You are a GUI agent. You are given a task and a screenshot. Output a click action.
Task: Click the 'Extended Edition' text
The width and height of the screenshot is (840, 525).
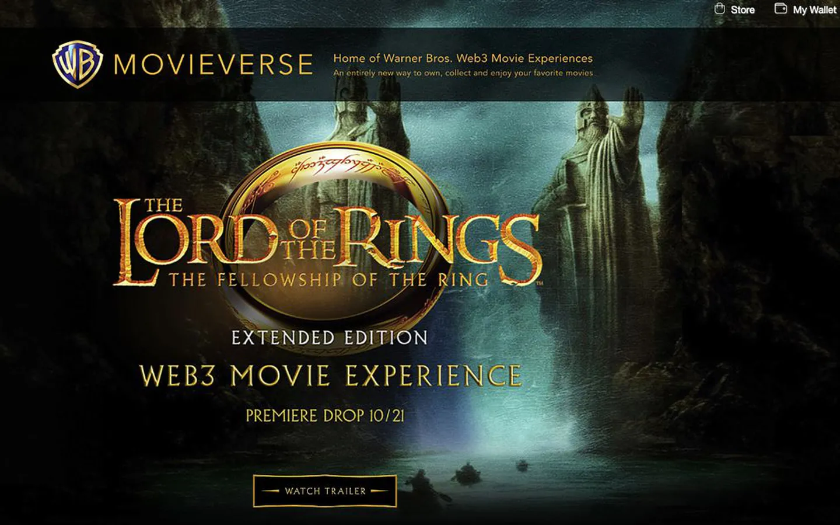330,338
